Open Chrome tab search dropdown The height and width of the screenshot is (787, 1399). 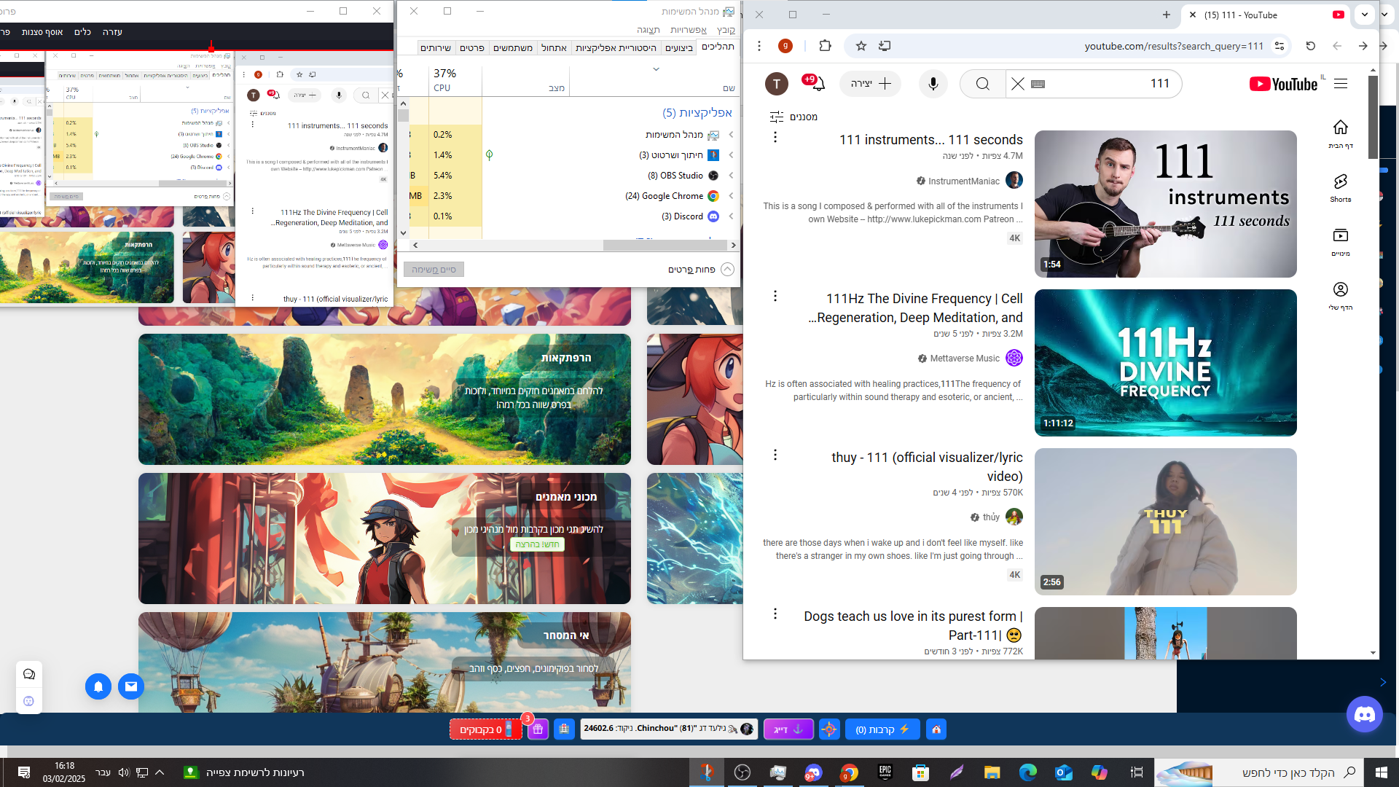(x=1365, y=15)
